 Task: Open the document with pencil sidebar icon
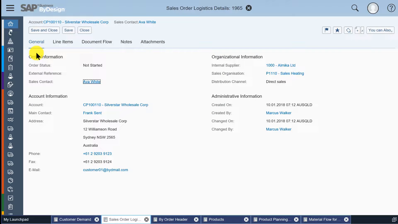coord(11,85)
